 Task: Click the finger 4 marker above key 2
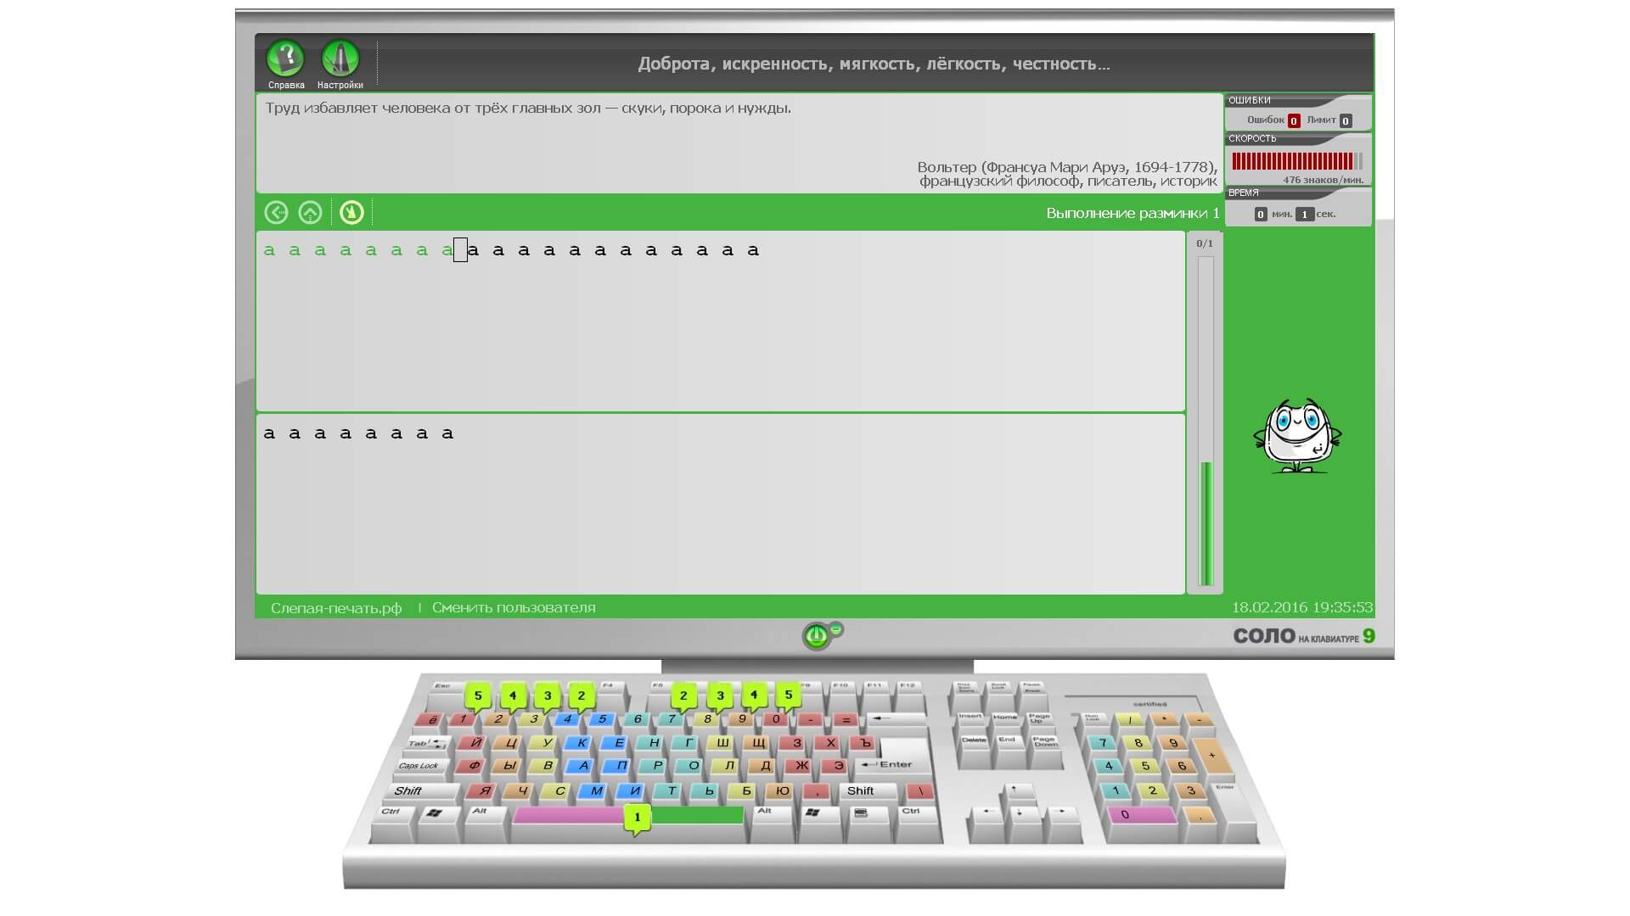pyautogui.click(x=513, y=696)
